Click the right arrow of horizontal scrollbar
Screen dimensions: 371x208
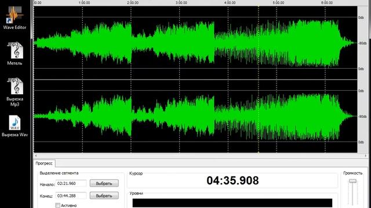tap(366, 155)
